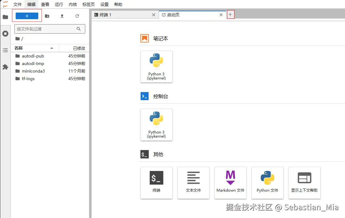Image resolution: width=345 pixels, height=218 pixels.
Task: Open the extension manager puzzle icon
Action: tap(5, 67)
